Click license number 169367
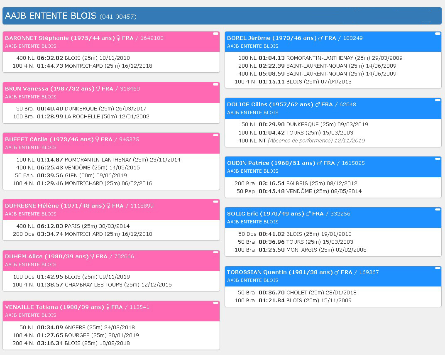 click(x=369, y=272)
